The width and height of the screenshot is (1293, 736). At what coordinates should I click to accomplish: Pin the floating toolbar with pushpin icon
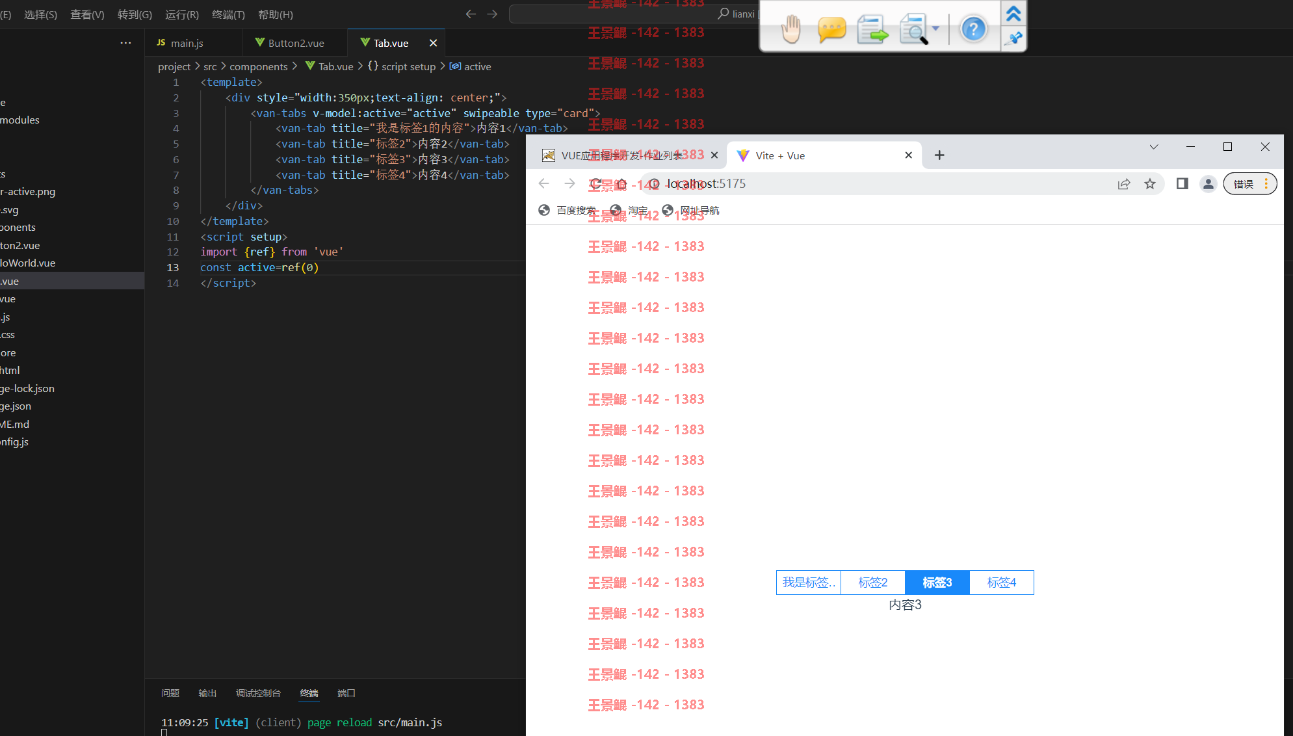coord(1013,39)
